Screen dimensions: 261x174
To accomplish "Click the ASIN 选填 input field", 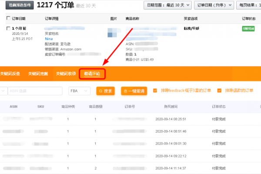I will point(35,91).
